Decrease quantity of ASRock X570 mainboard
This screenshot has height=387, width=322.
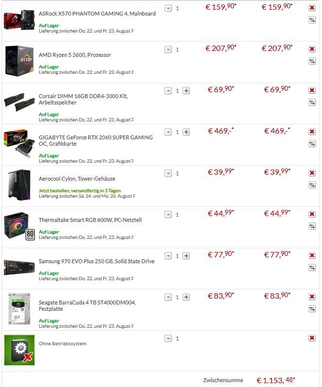coord(168,8)
